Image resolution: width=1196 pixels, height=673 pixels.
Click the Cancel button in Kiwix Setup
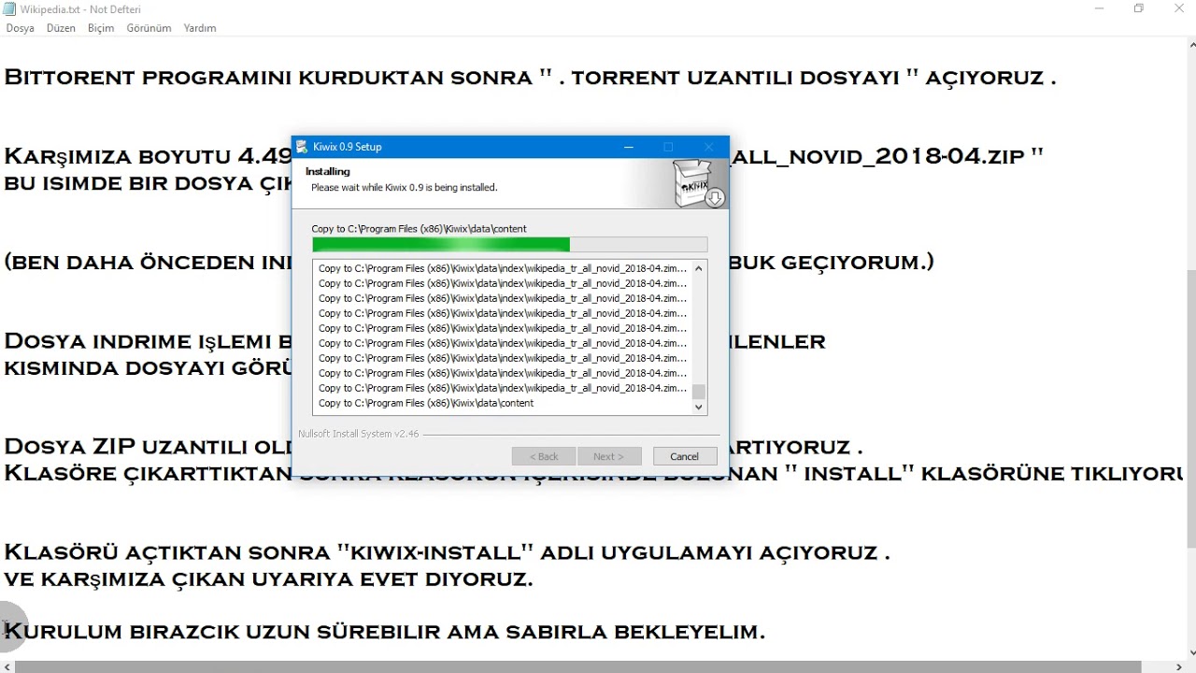pyautogui.click(x=684, y=456)
